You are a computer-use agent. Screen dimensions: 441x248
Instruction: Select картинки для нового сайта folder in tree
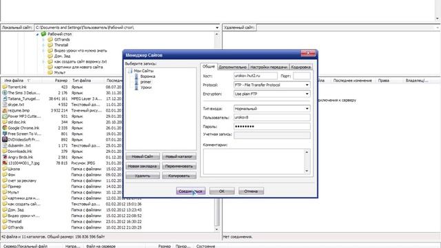pyautogui.click(x=78, y=68)
